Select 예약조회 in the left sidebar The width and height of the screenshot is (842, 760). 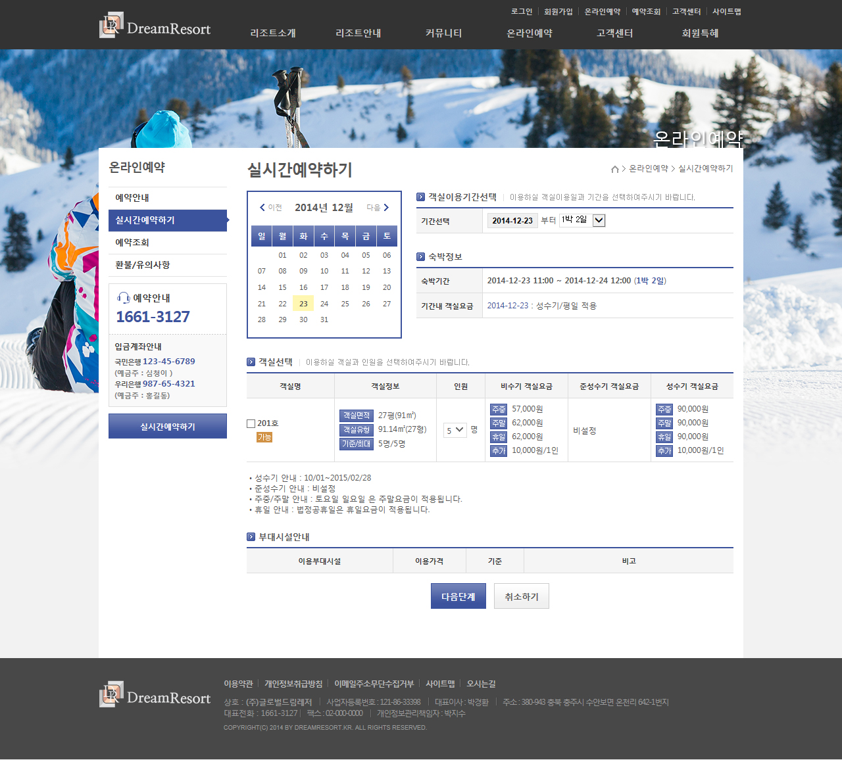click(132, 243)
